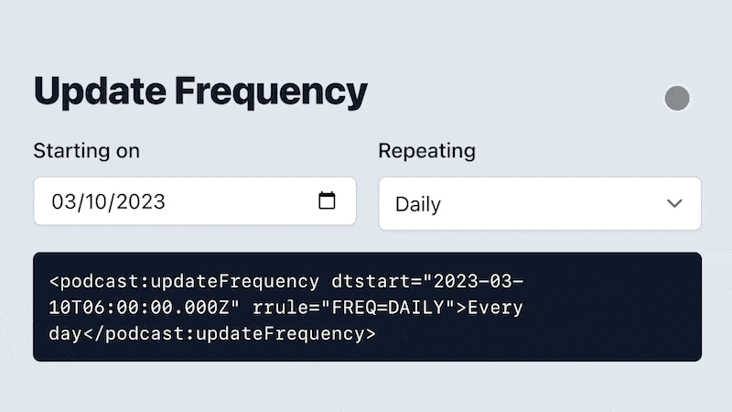The height and width of the screenshot is (412, 732).
Task: Select the 'Daily' text in Repeating field
Action: [x=418, y=204]
